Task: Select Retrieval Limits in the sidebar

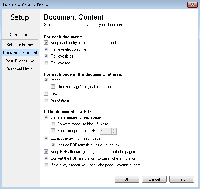Action: point(20,69)
